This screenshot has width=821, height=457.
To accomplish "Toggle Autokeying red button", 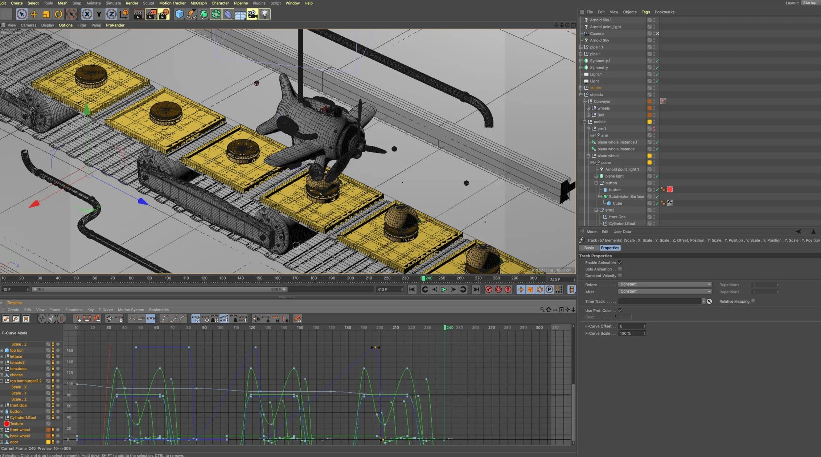I will pyautogui.click(x=498, y=289).
